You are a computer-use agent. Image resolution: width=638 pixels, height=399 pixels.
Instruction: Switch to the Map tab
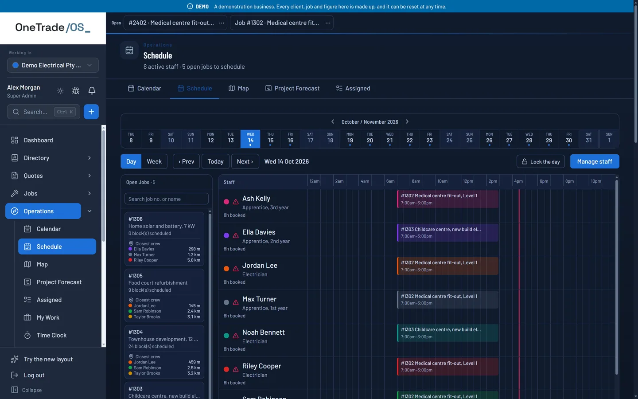point(239,88)
